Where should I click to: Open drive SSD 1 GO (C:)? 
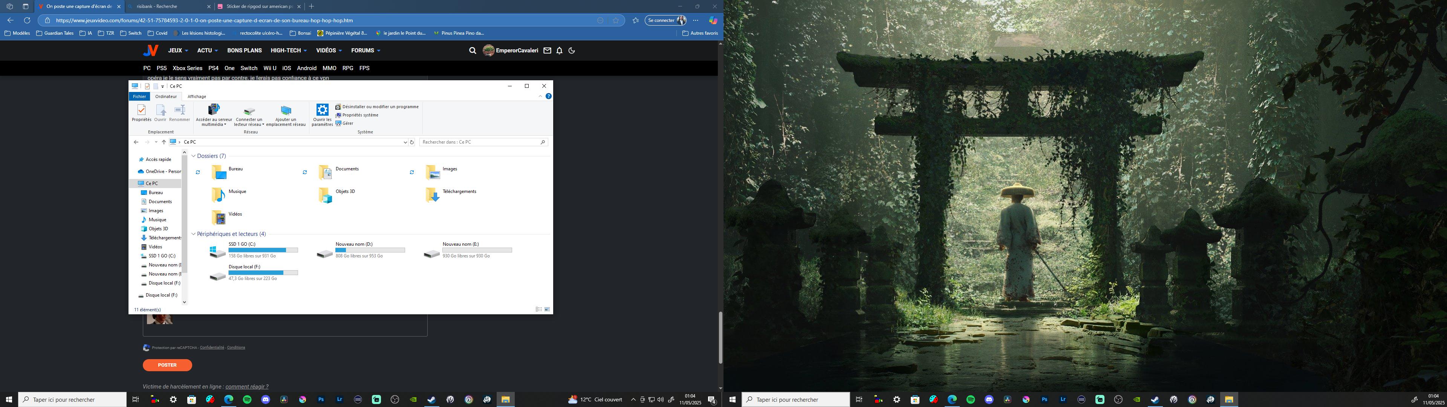tap(254, 250)
